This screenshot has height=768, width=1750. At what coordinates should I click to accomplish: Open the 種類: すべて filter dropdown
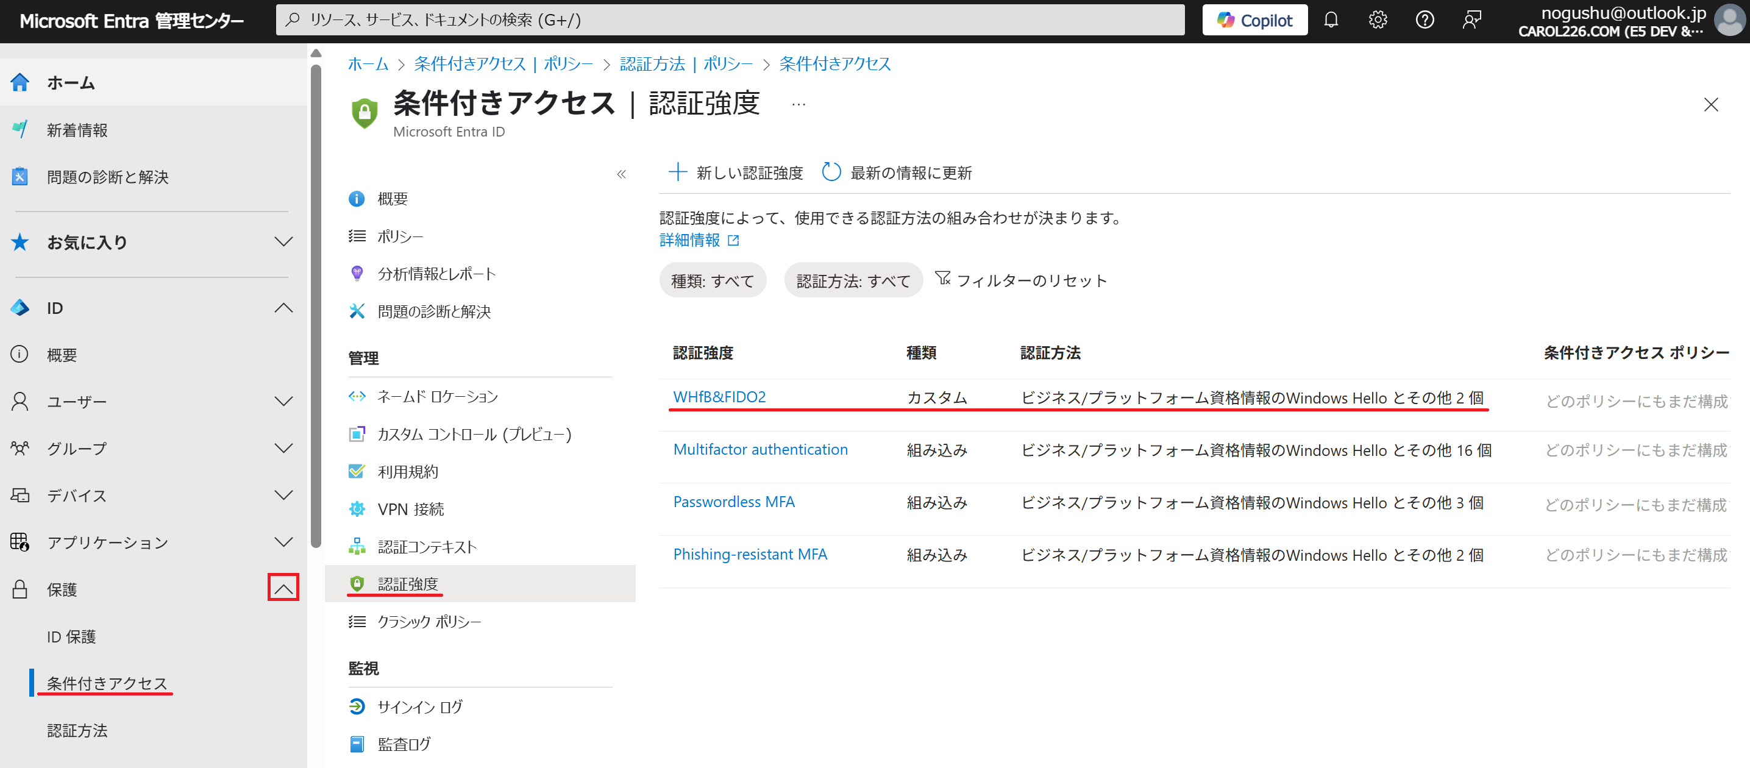tap(712, 280)
